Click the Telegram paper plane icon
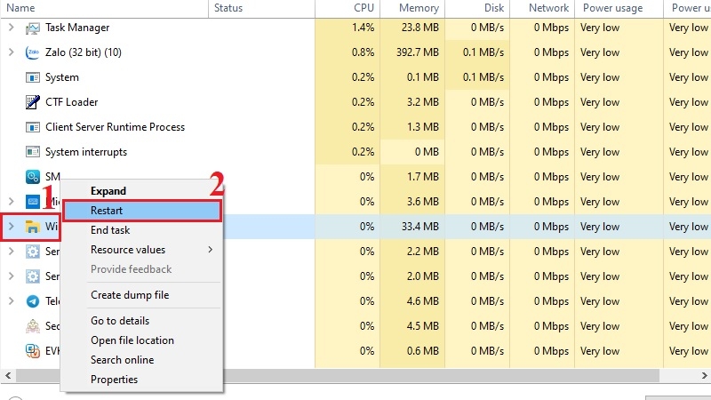Viewport: 711px width, 400px height. [33, 301]
